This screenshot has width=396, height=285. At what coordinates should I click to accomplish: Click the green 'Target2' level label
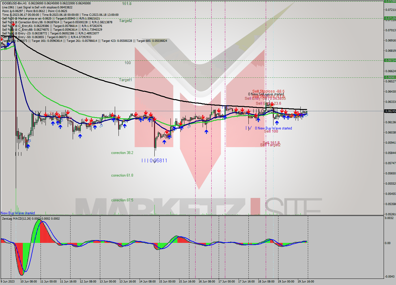pos(126,21)
